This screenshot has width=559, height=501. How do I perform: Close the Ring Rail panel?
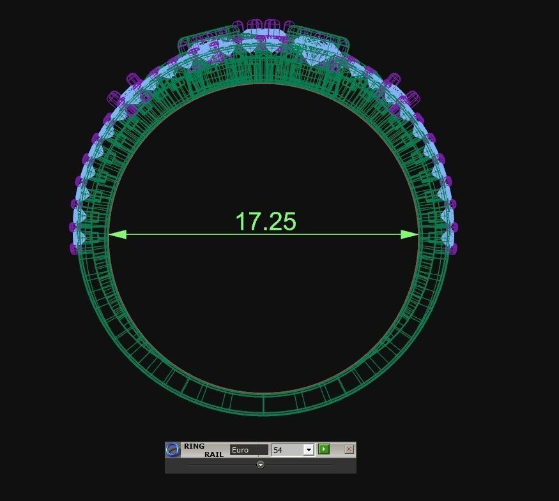(349, 449)
